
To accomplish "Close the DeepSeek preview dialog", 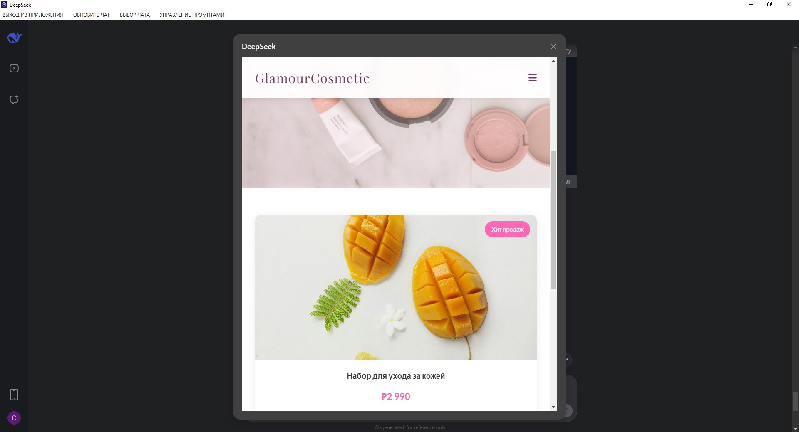I will pyautogui.click(x=553, y=47).
